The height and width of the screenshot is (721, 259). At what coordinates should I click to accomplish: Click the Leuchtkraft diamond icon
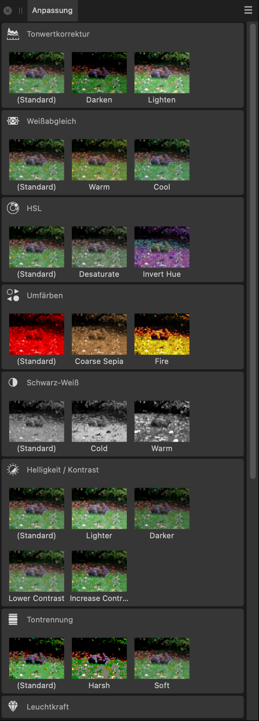(x=13, y=706)
